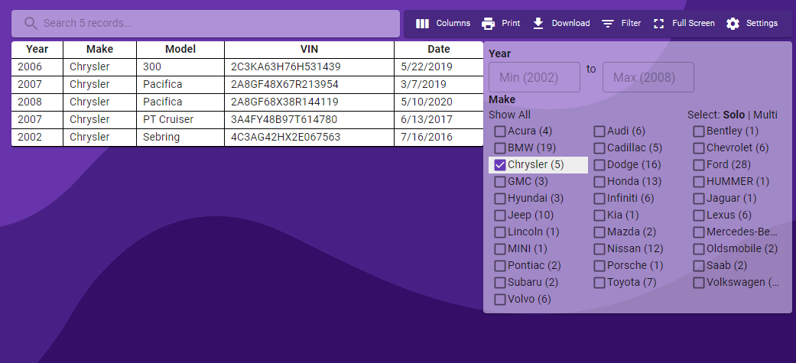The image size is (796, 363).
Task: Check the Bentley (1) checkbox
Action: [699, 131]
